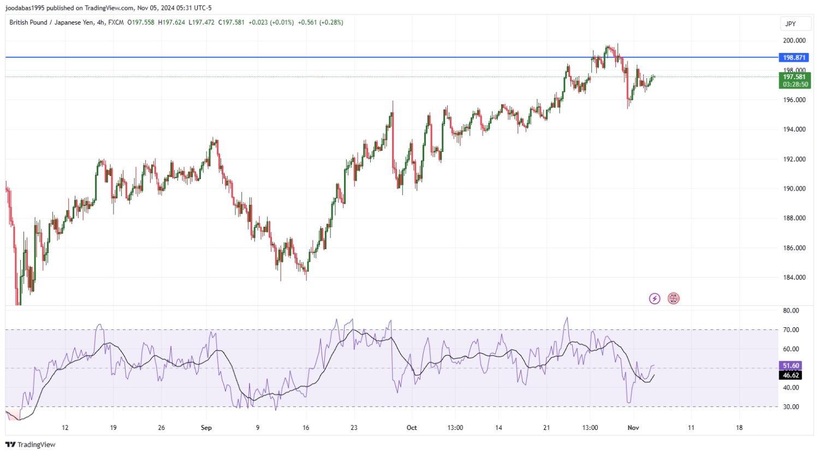The image size is (819, 454).
Task: Click the 190.000 price axis label
Action: click(794, 188)
